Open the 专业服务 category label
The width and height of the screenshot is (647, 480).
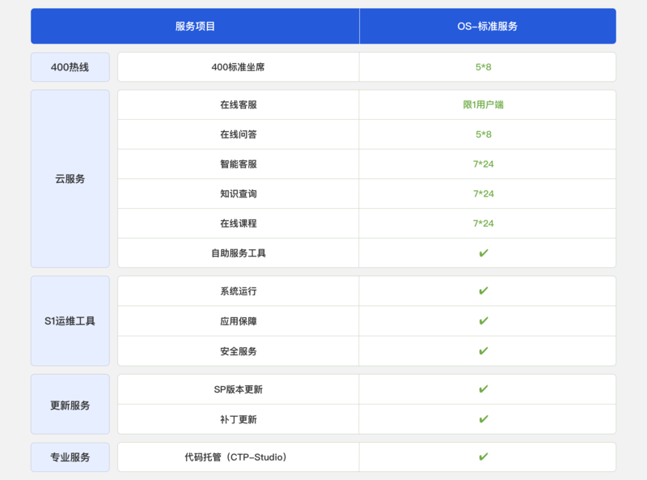70,457
